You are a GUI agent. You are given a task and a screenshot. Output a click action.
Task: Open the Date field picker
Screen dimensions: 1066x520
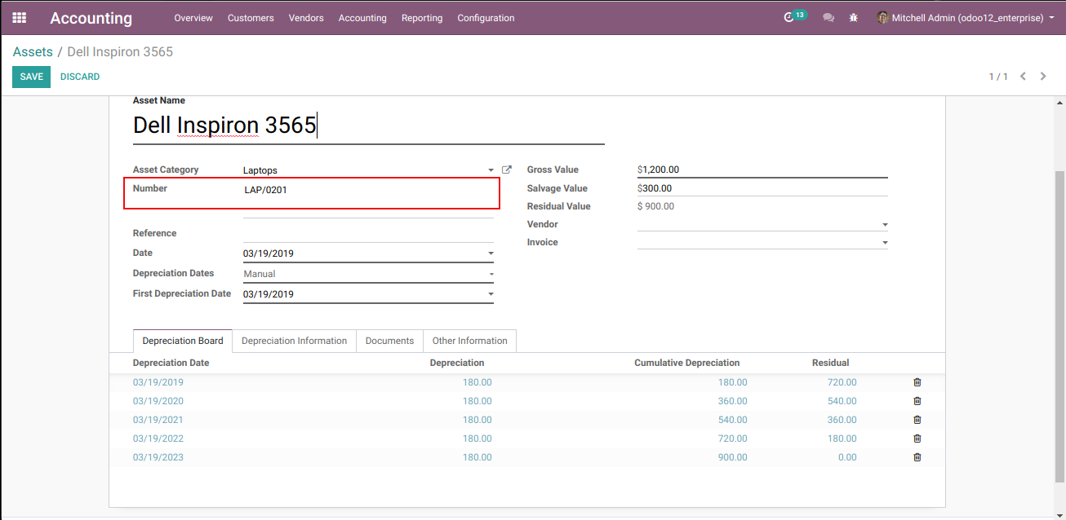(x=491, y=253)
